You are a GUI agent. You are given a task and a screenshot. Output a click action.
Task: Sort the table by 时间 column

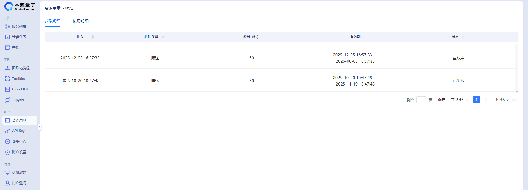[x=92, y=37]
